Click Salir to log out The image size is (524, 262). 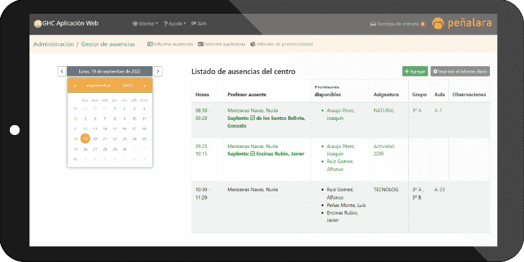pos(199,24)
